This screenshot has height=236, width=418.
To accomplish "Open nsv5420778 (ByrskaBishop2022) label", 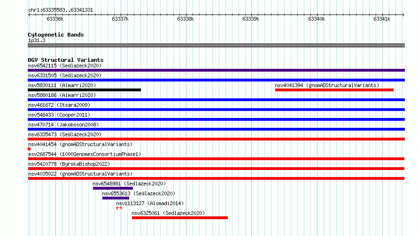I will [69, 164].
